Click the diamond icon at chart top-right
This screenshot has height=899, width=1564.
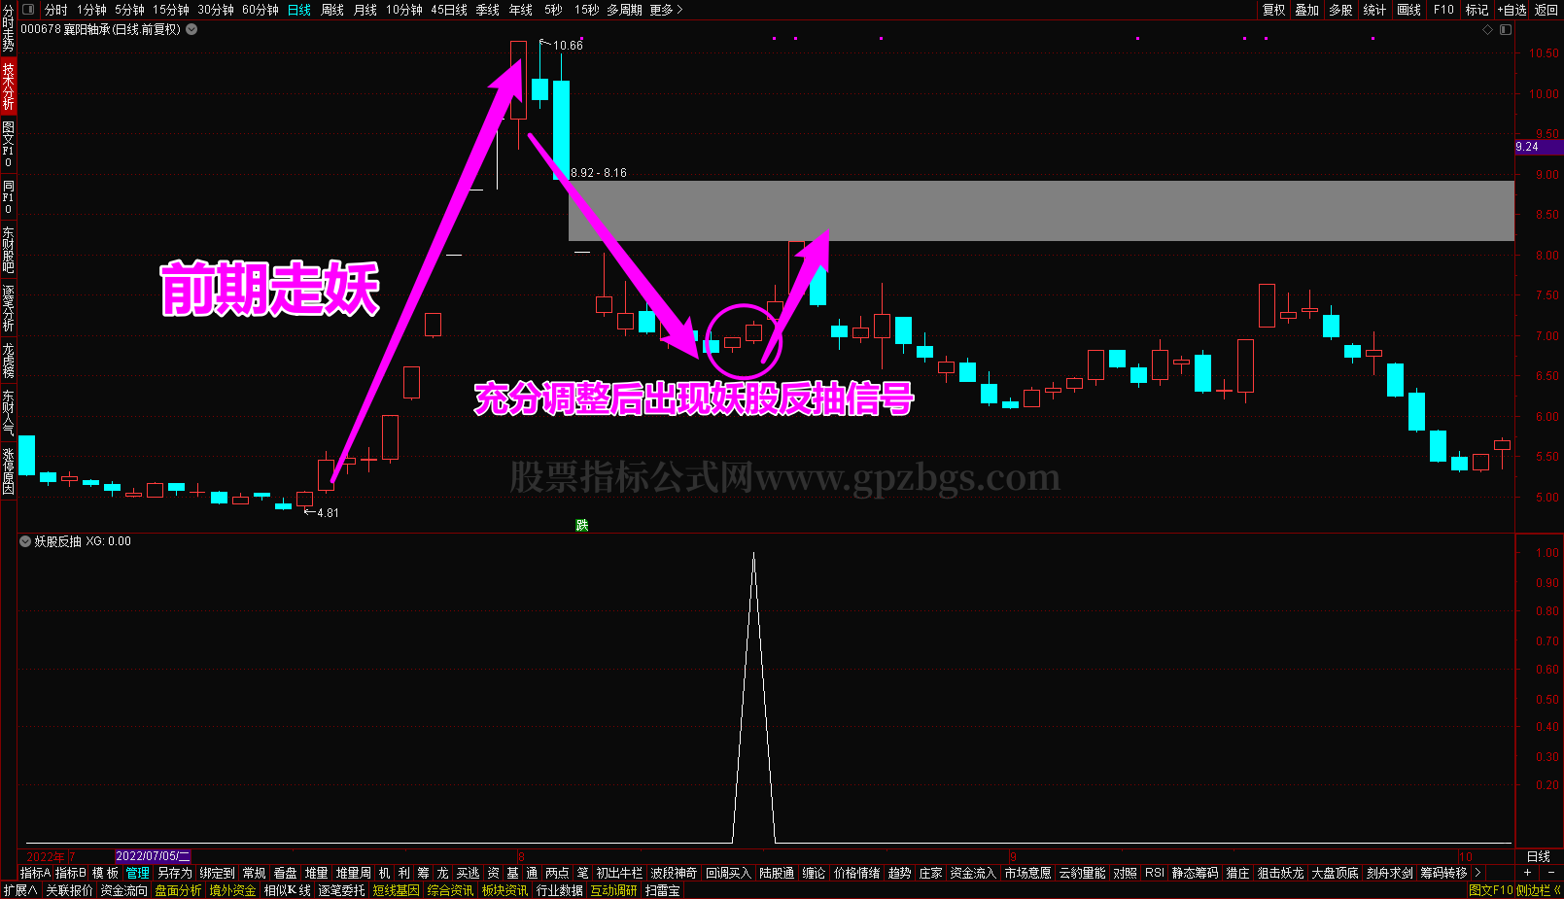point(1487,30)
